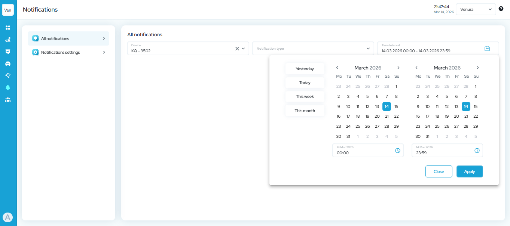Open the vehicles car icon in sidebar

[x=8, y=64]
